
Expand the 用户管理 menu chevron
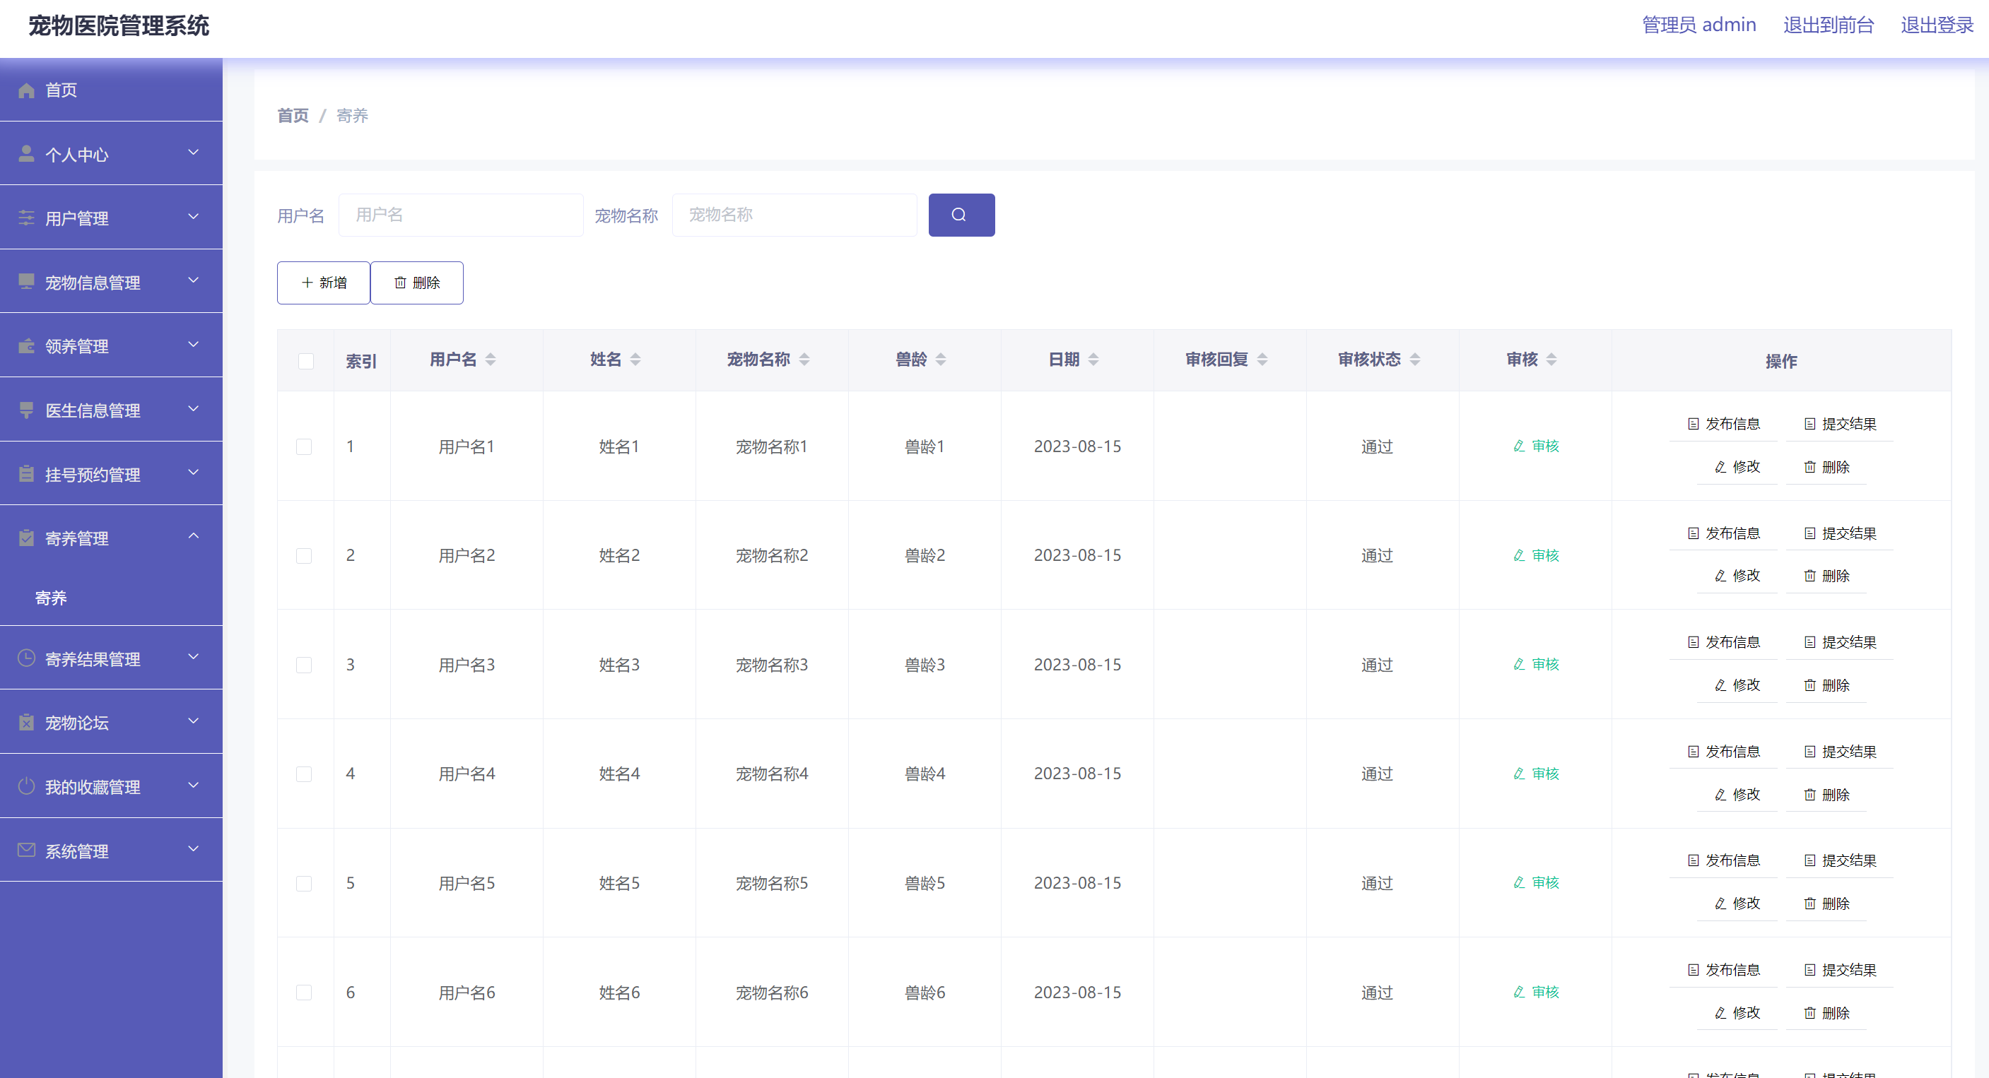coord(194,216)
